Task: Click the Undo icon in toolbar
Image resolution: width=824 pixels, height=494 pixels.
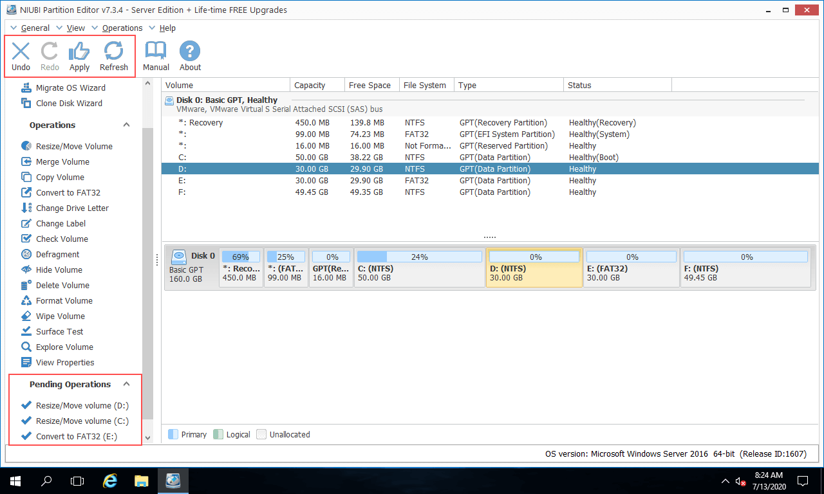Action: click(x=21, y=51)
